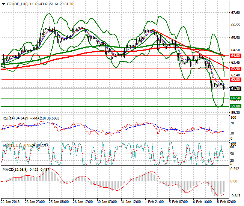Click the 59.30 price axis value

[x=235, y=112]
